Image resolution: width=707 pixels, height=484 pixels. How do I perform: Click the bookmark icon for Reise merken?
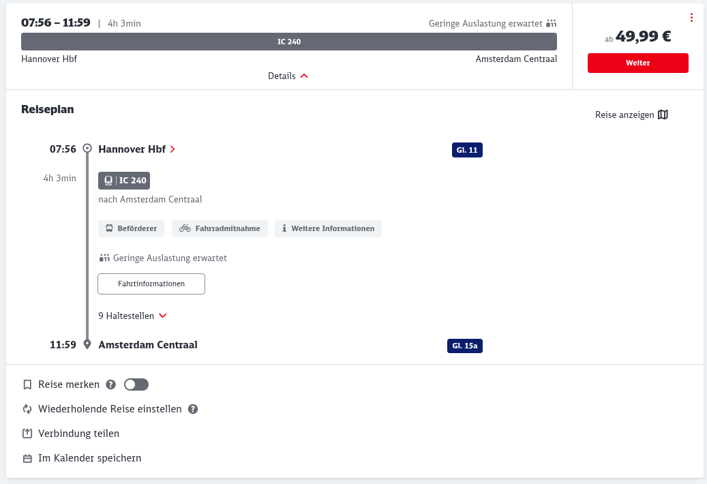click(27, 384)
